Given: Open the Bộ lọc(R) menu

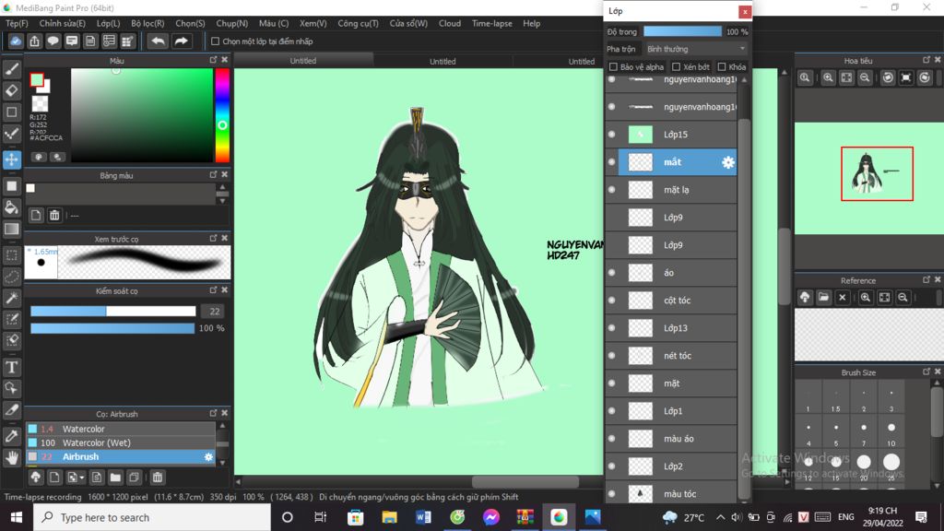Looking at the screenshot, I should click(x=147, y=23).
